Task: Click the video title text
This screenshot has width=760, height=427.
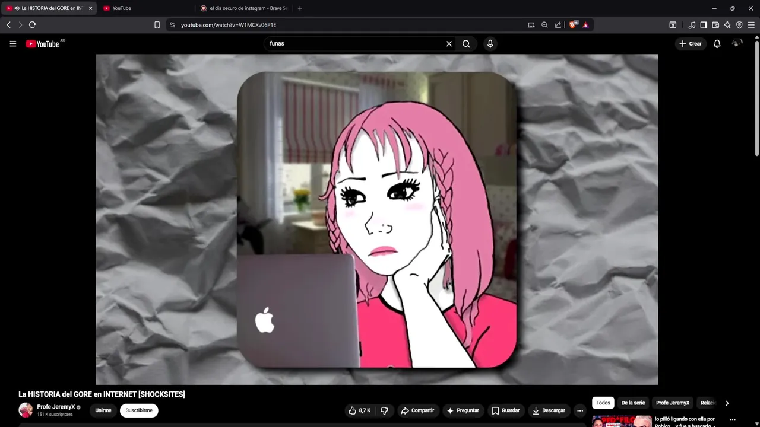Action: 102,394
